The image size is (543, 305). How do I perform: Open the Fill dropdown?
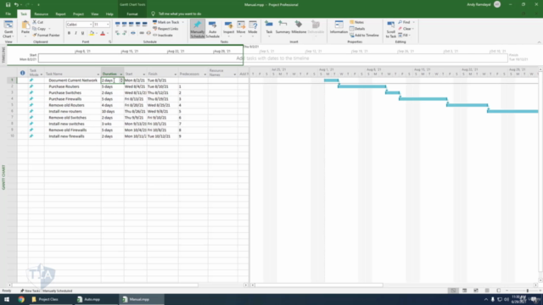tap(405, 36)
